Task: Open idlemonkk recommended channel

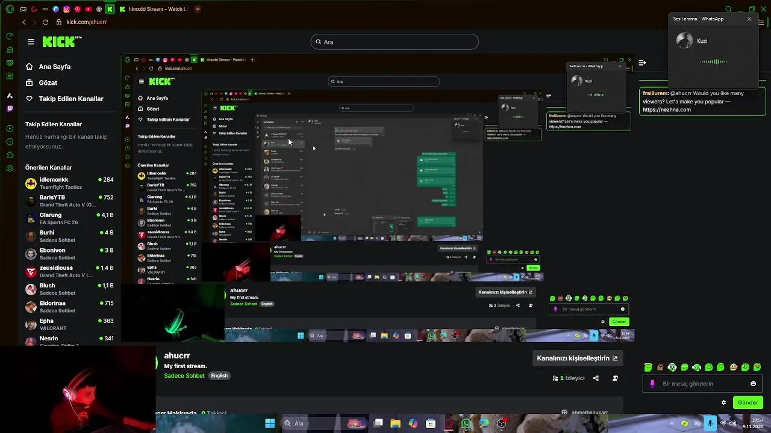Action: click(x=69, y=183)
